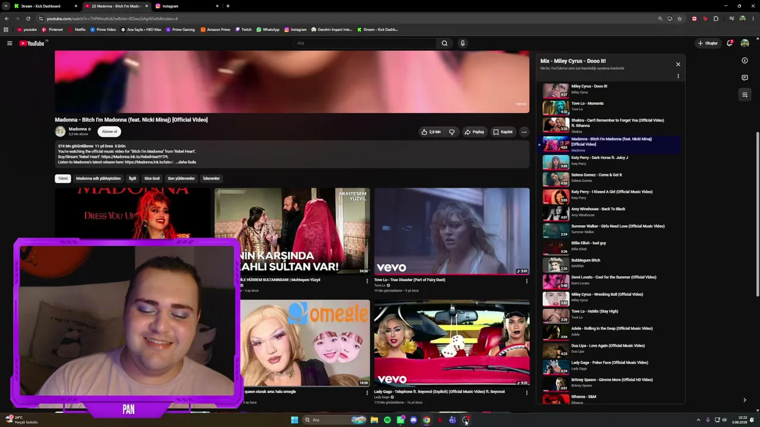Open File Explorer from taskbar
Viewport: 760px width, 427px height.
[374, 420]
